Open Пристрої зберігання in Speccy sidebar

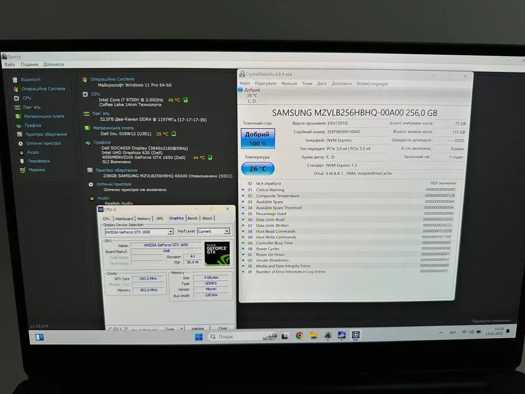pos(20,134)
